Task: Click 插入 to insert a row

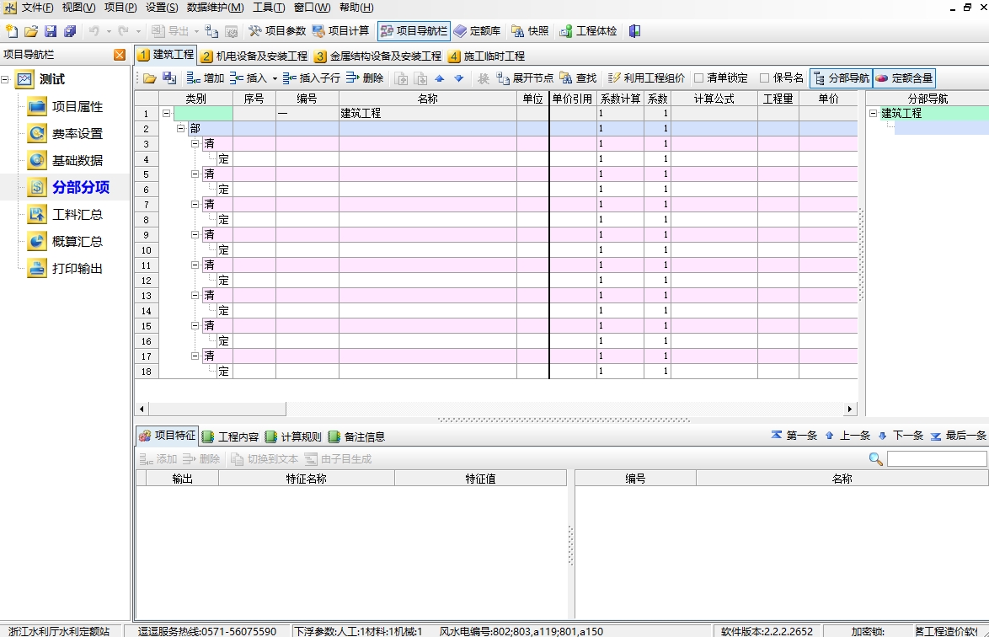Action: click(249, 78)
